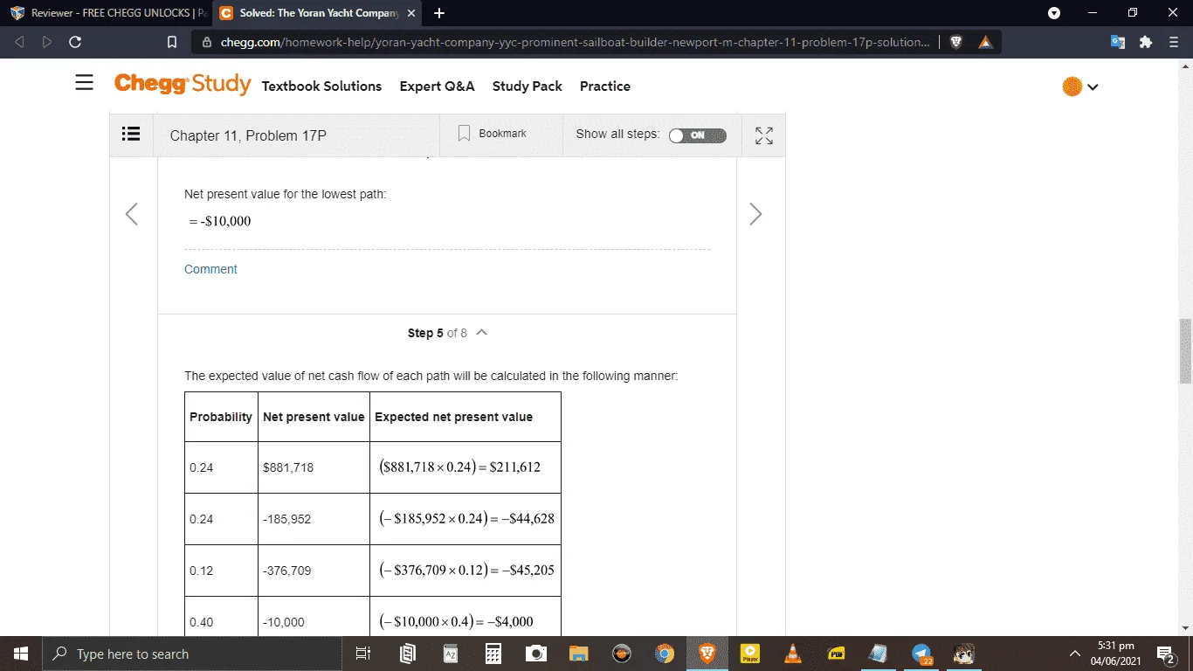Open Textbook Solutions menu
The image size is (1193, 671).
[x=321, y=86]
